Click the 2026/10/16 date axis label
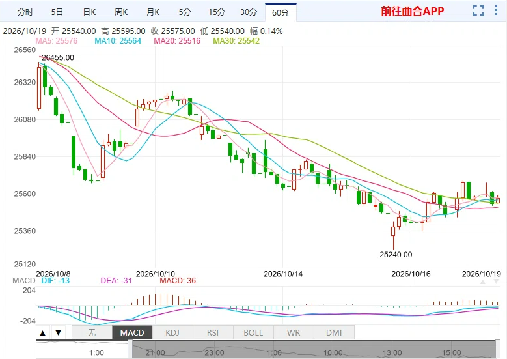This screenshot has width=507, height=359. point(411,274)
